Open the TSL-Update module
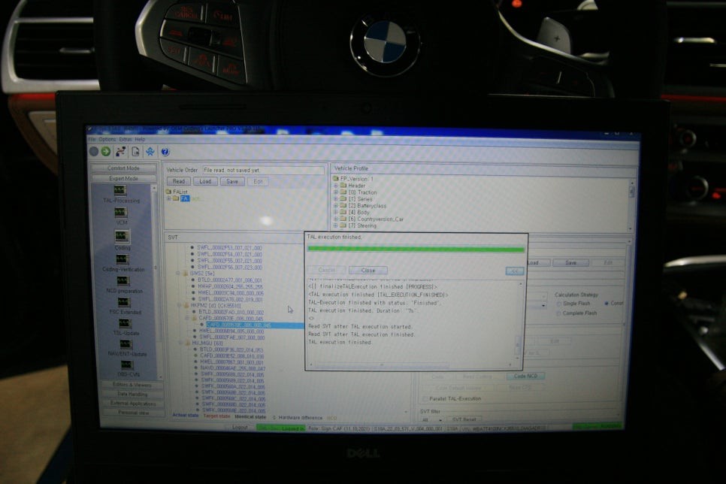This screenshot has width=726, height=484. pyautogui.click(x=123, y=323)
